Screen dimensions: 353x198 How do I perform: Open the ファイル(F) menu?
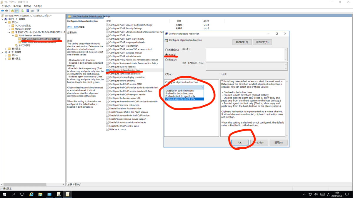coord(6,6)
